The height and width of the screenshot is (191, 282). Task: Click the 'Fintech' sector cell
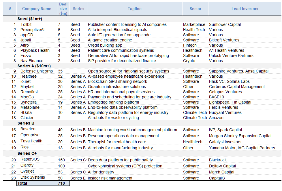[x=190, y=45]
